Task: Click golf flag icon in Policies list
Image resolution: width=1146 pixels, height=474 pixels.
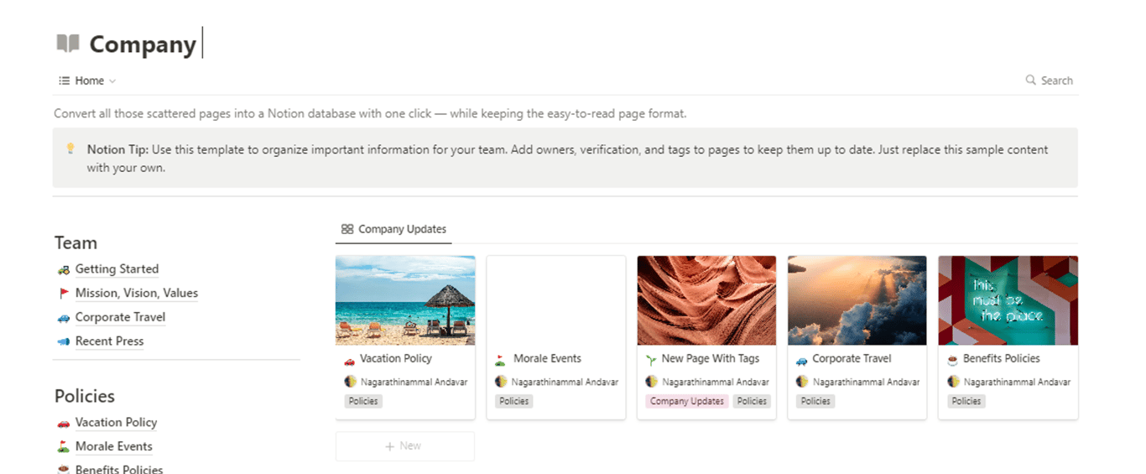Action: pos(63,447)
